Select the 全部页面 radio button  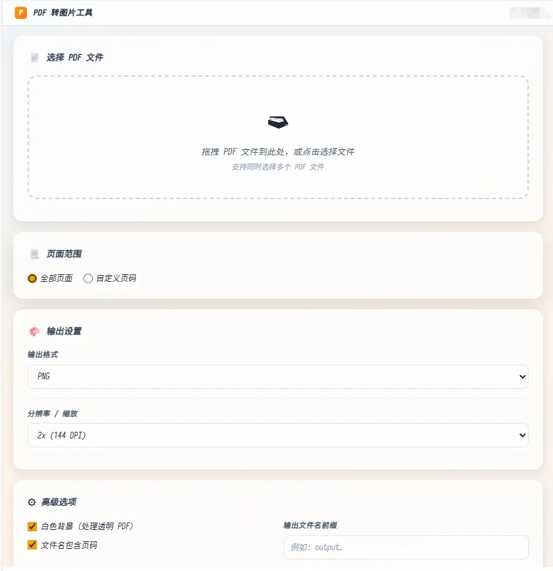click(x=32, y=278)
